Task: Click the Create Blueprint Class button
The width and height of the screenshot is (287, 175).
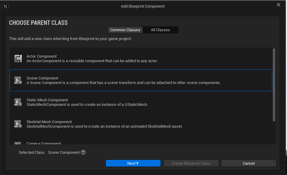Action: [191, 163]
